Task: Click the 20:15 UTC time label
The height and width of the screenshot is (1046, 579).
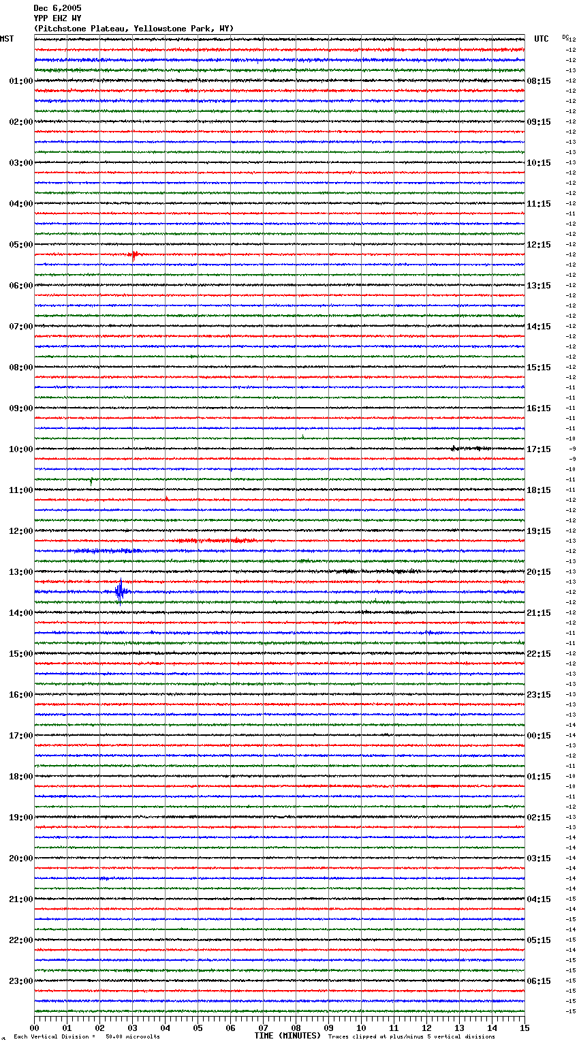Action: point(539,572)
